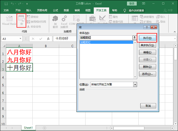Image resolution: width=178 pixels, height=131 pixels.
Task: Click the Sheet1 tab
Action: (28, 128)
